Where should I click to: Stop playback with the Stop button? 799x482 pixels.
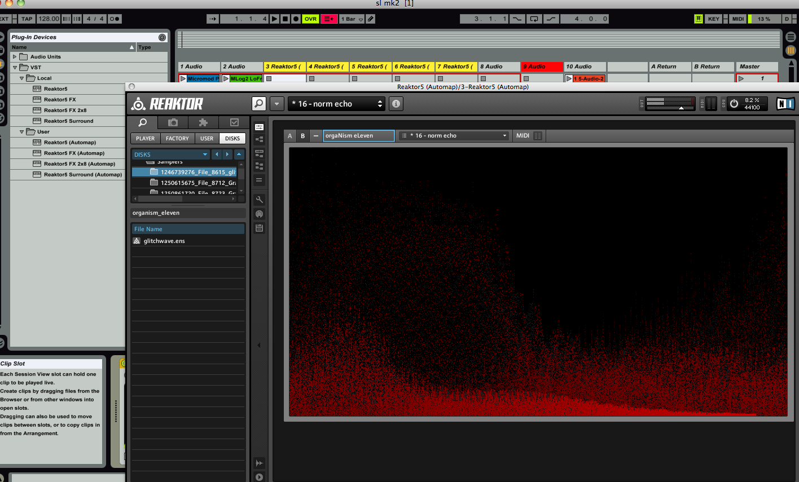[x=285, y=19]
